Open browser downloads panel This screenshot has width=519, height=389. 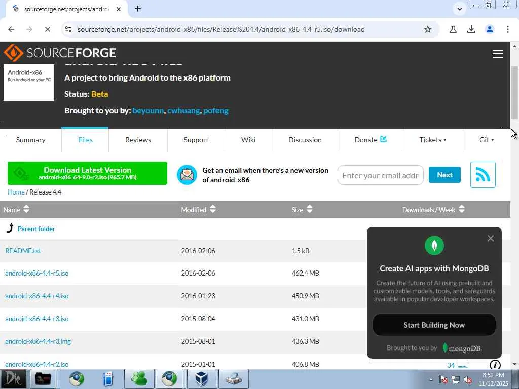[471, 29]
